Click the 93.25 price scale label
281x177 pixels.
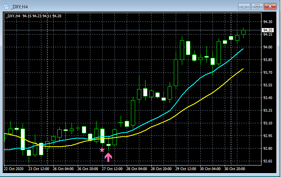tap(268, 111)
